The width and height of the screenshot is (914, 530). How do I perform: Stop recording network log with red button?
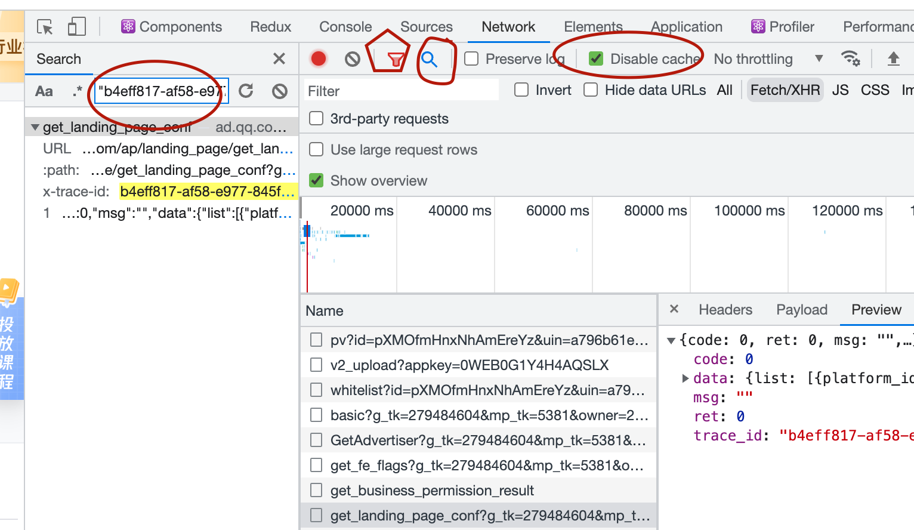319,58
